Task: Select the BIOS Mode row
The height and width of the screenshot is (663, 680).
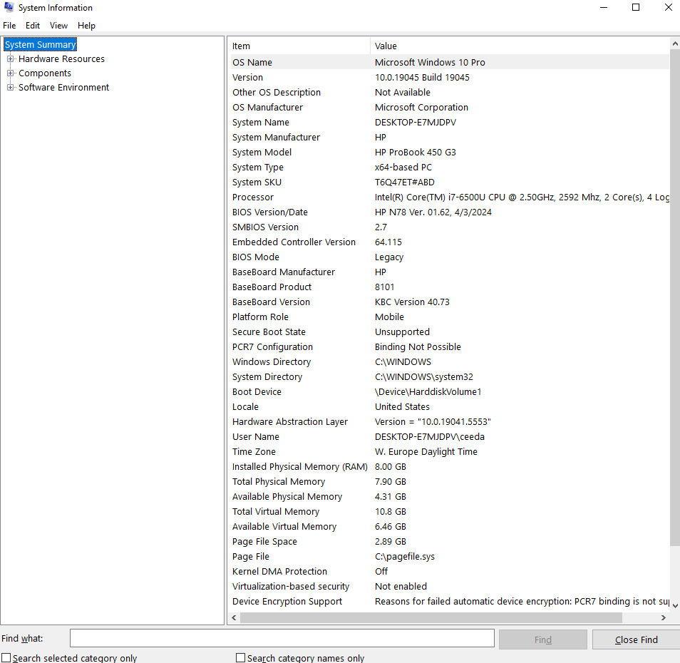Action: [448, 257]
